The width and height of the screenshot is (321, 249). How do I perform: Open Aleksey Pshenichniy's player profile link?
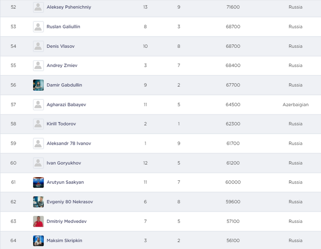69,7
